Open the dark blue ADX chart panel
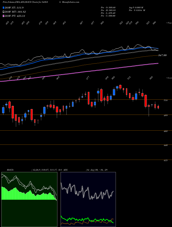Image resolution: width=172 pixels, height=227 pixels. [88, 199]
